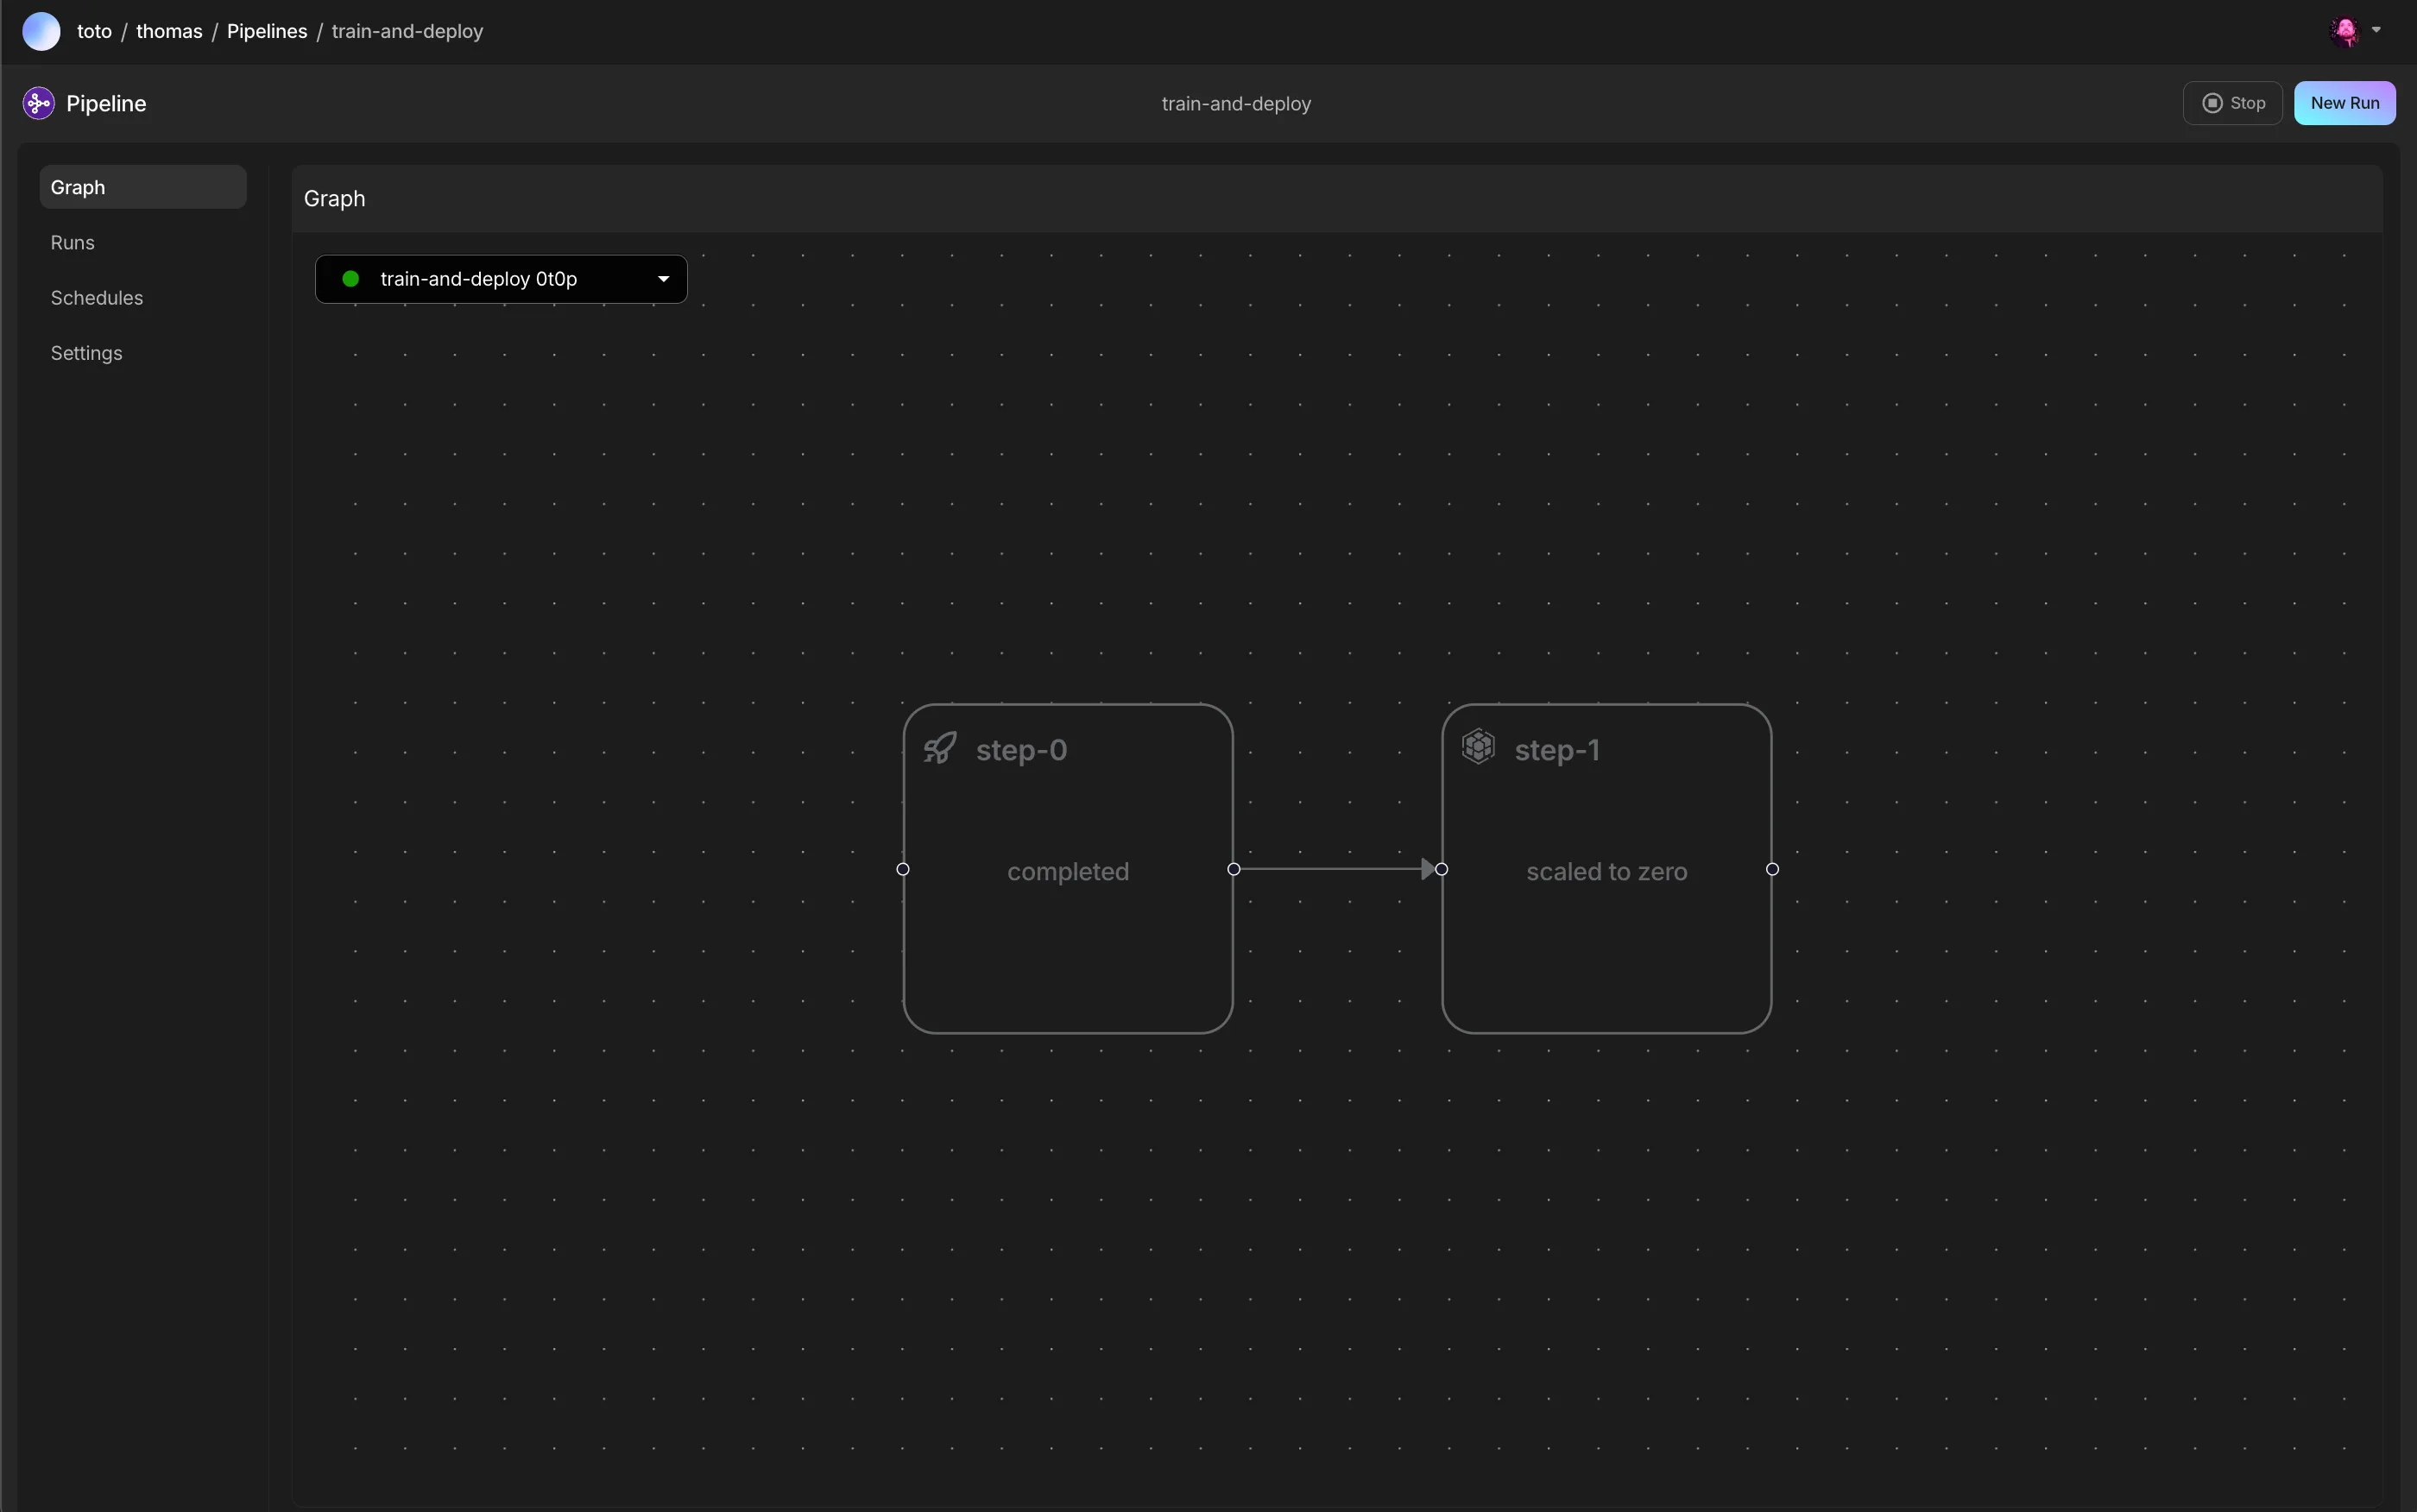Click the left input handle of step-0
The image size is (2417, 1512).
click(903, 869)
